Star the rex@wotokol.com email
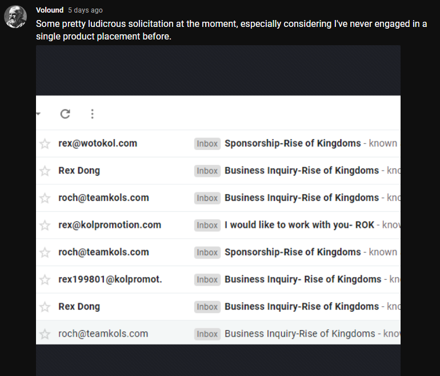 click(x=45, y=144)
